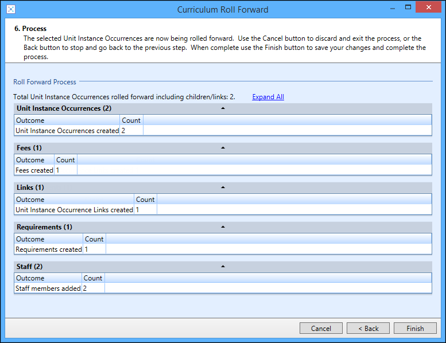Sort by Count column in Fees table
Image resolution: width=446 pixels, height=343 pixels.
[x=65, y=160]
